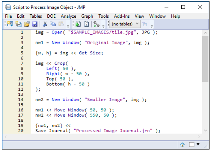Click Bottom( h - 50 ) code line
Screen dimensions: 211x151
(68, 84)
